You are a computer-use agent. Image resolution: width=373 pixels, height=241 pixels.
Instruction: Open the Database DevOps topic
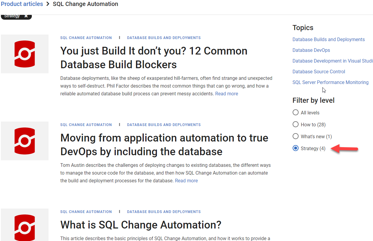click(x=311, y=50)
